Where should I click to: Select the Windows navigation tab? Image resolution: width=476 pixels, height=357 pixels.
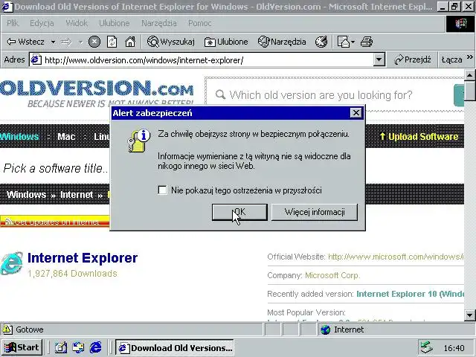[x=19, y=137]
